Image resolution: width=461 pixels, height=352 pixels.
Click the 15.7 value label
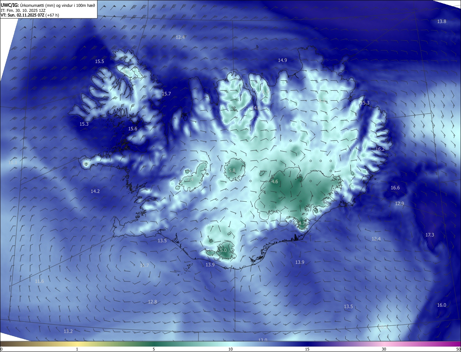tap(166, 94)
